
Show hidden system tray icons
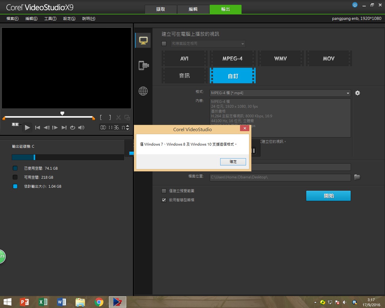pyautogui.click(x=315, y=302)
